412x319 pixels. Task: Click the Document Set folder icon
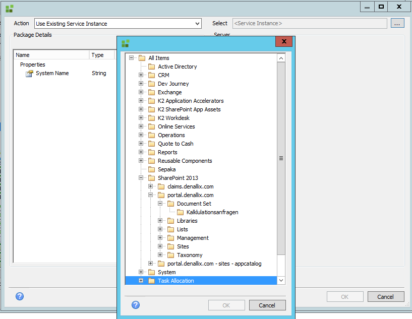pos(170,204)
